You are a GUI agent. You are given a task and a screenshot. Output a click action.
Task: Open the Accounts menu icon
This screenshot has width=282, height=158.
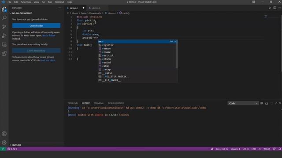tap(4, 133)
